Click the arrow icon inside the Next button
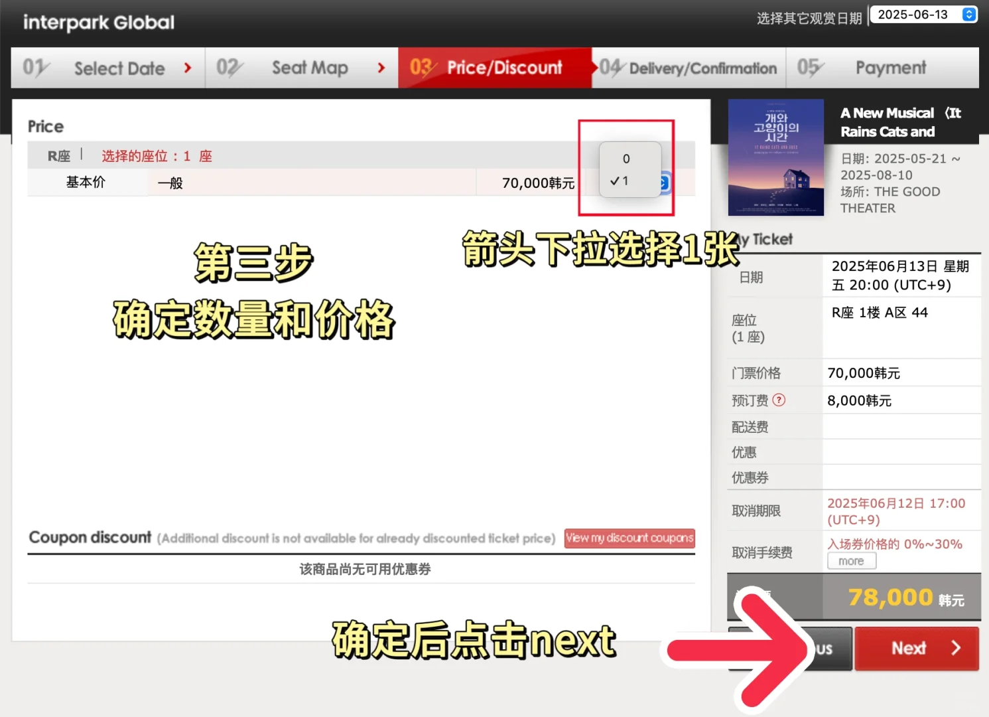Screen dimensions: 989x717 955,649
